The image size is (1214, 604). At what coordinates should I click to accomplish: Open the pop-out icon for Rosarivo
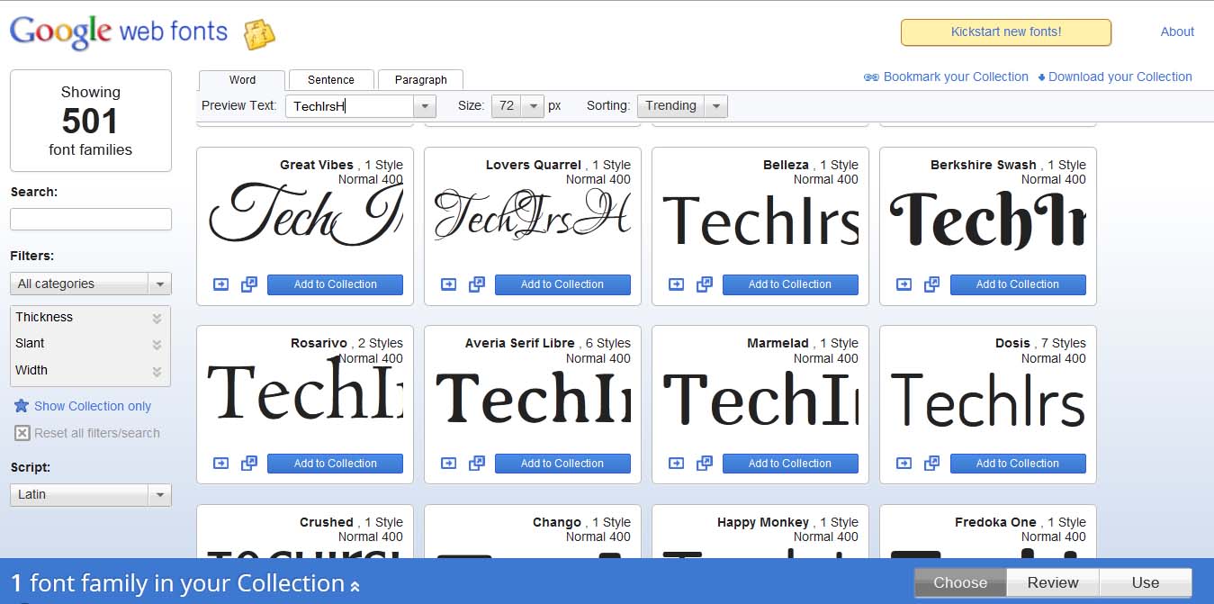pos(249,463)
